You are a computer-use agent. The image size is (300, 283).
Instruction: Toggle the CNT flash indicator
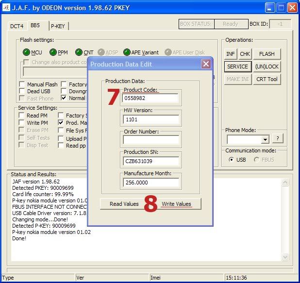click(79, 52)
